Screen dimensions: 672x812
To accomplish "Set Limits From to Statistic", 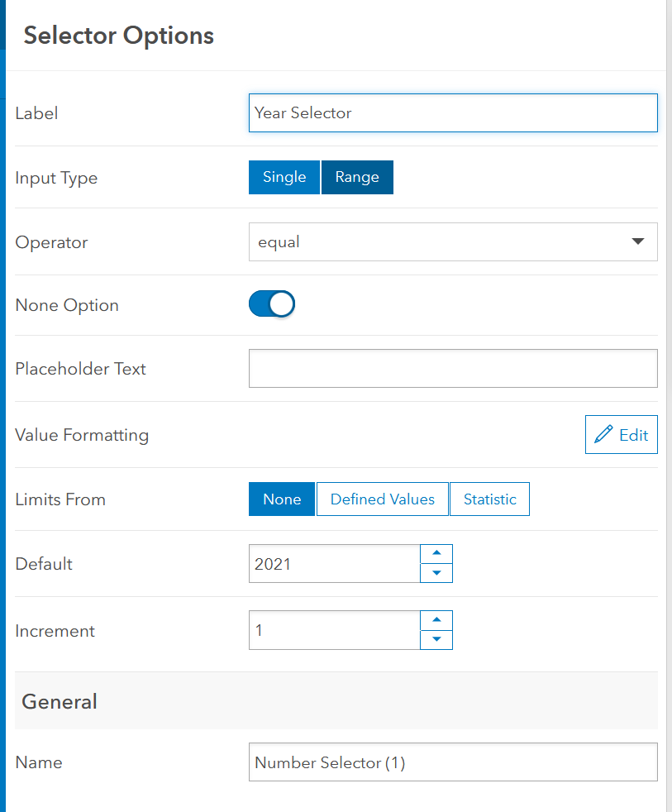I will click(x=489, y=499).
